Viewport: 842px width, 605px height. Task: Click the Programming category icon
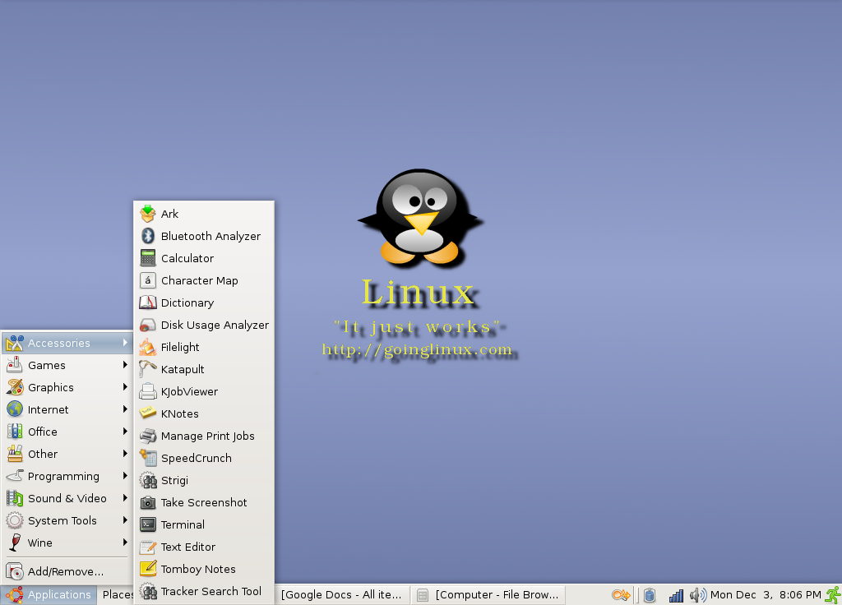pyautogui.click(x=15, y=476)
